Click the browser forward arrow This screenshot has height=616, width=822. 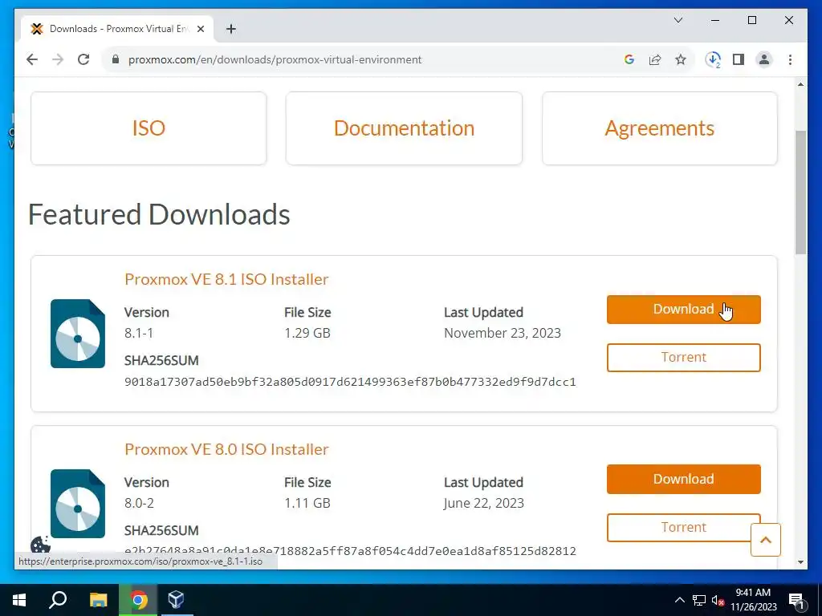[x=58, y=59]
